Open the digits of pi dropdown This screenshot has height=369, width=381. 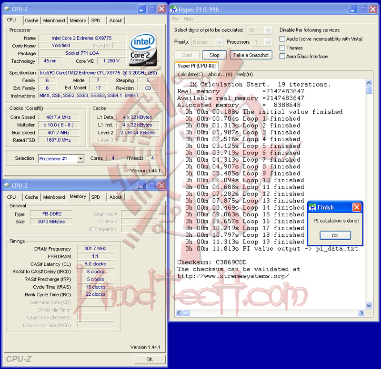(268, 30)
